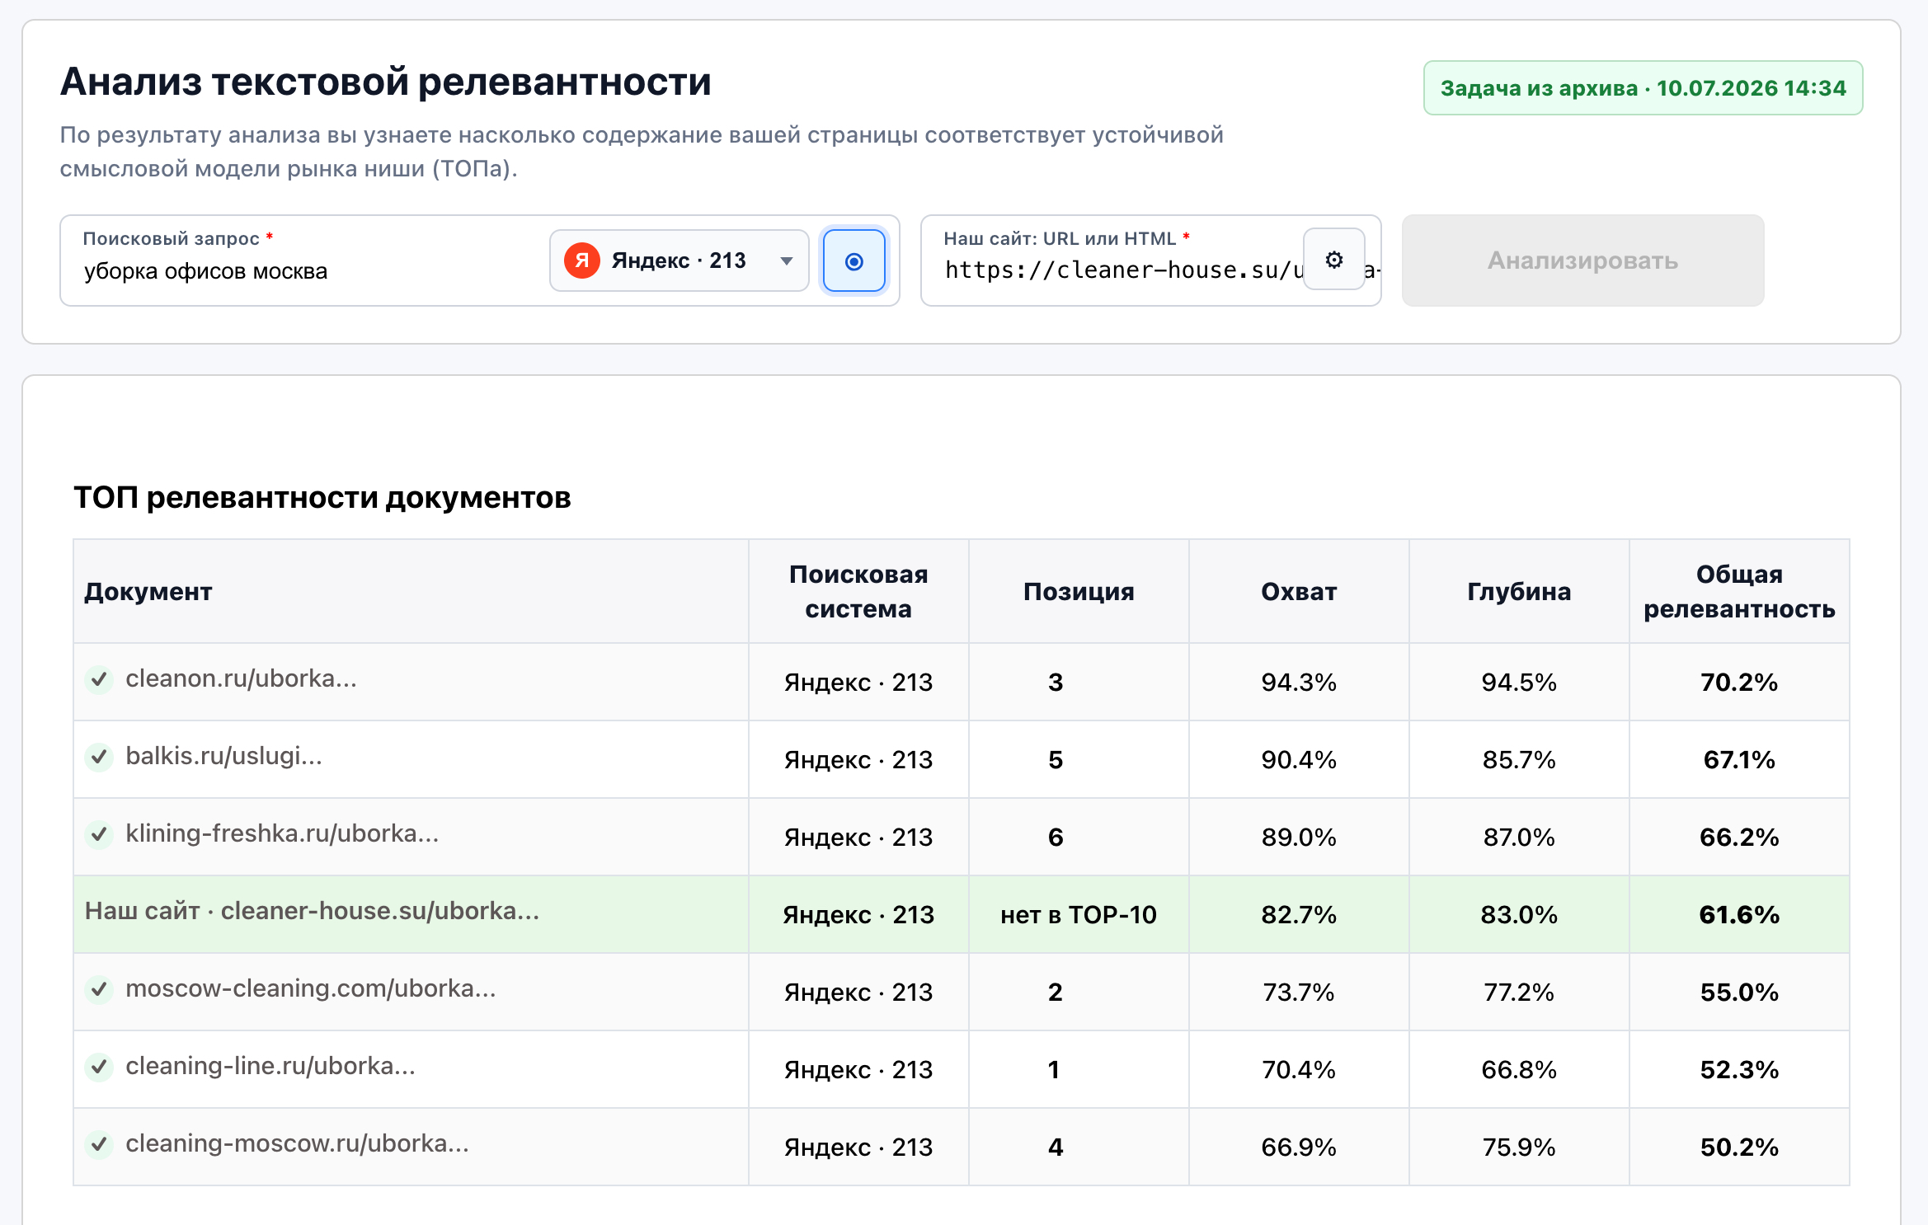Image resolution: width=1928 pixels, height=1225 pixels.
Task: Click the 82.7% coverage for our site
Action: point(1299,915)
